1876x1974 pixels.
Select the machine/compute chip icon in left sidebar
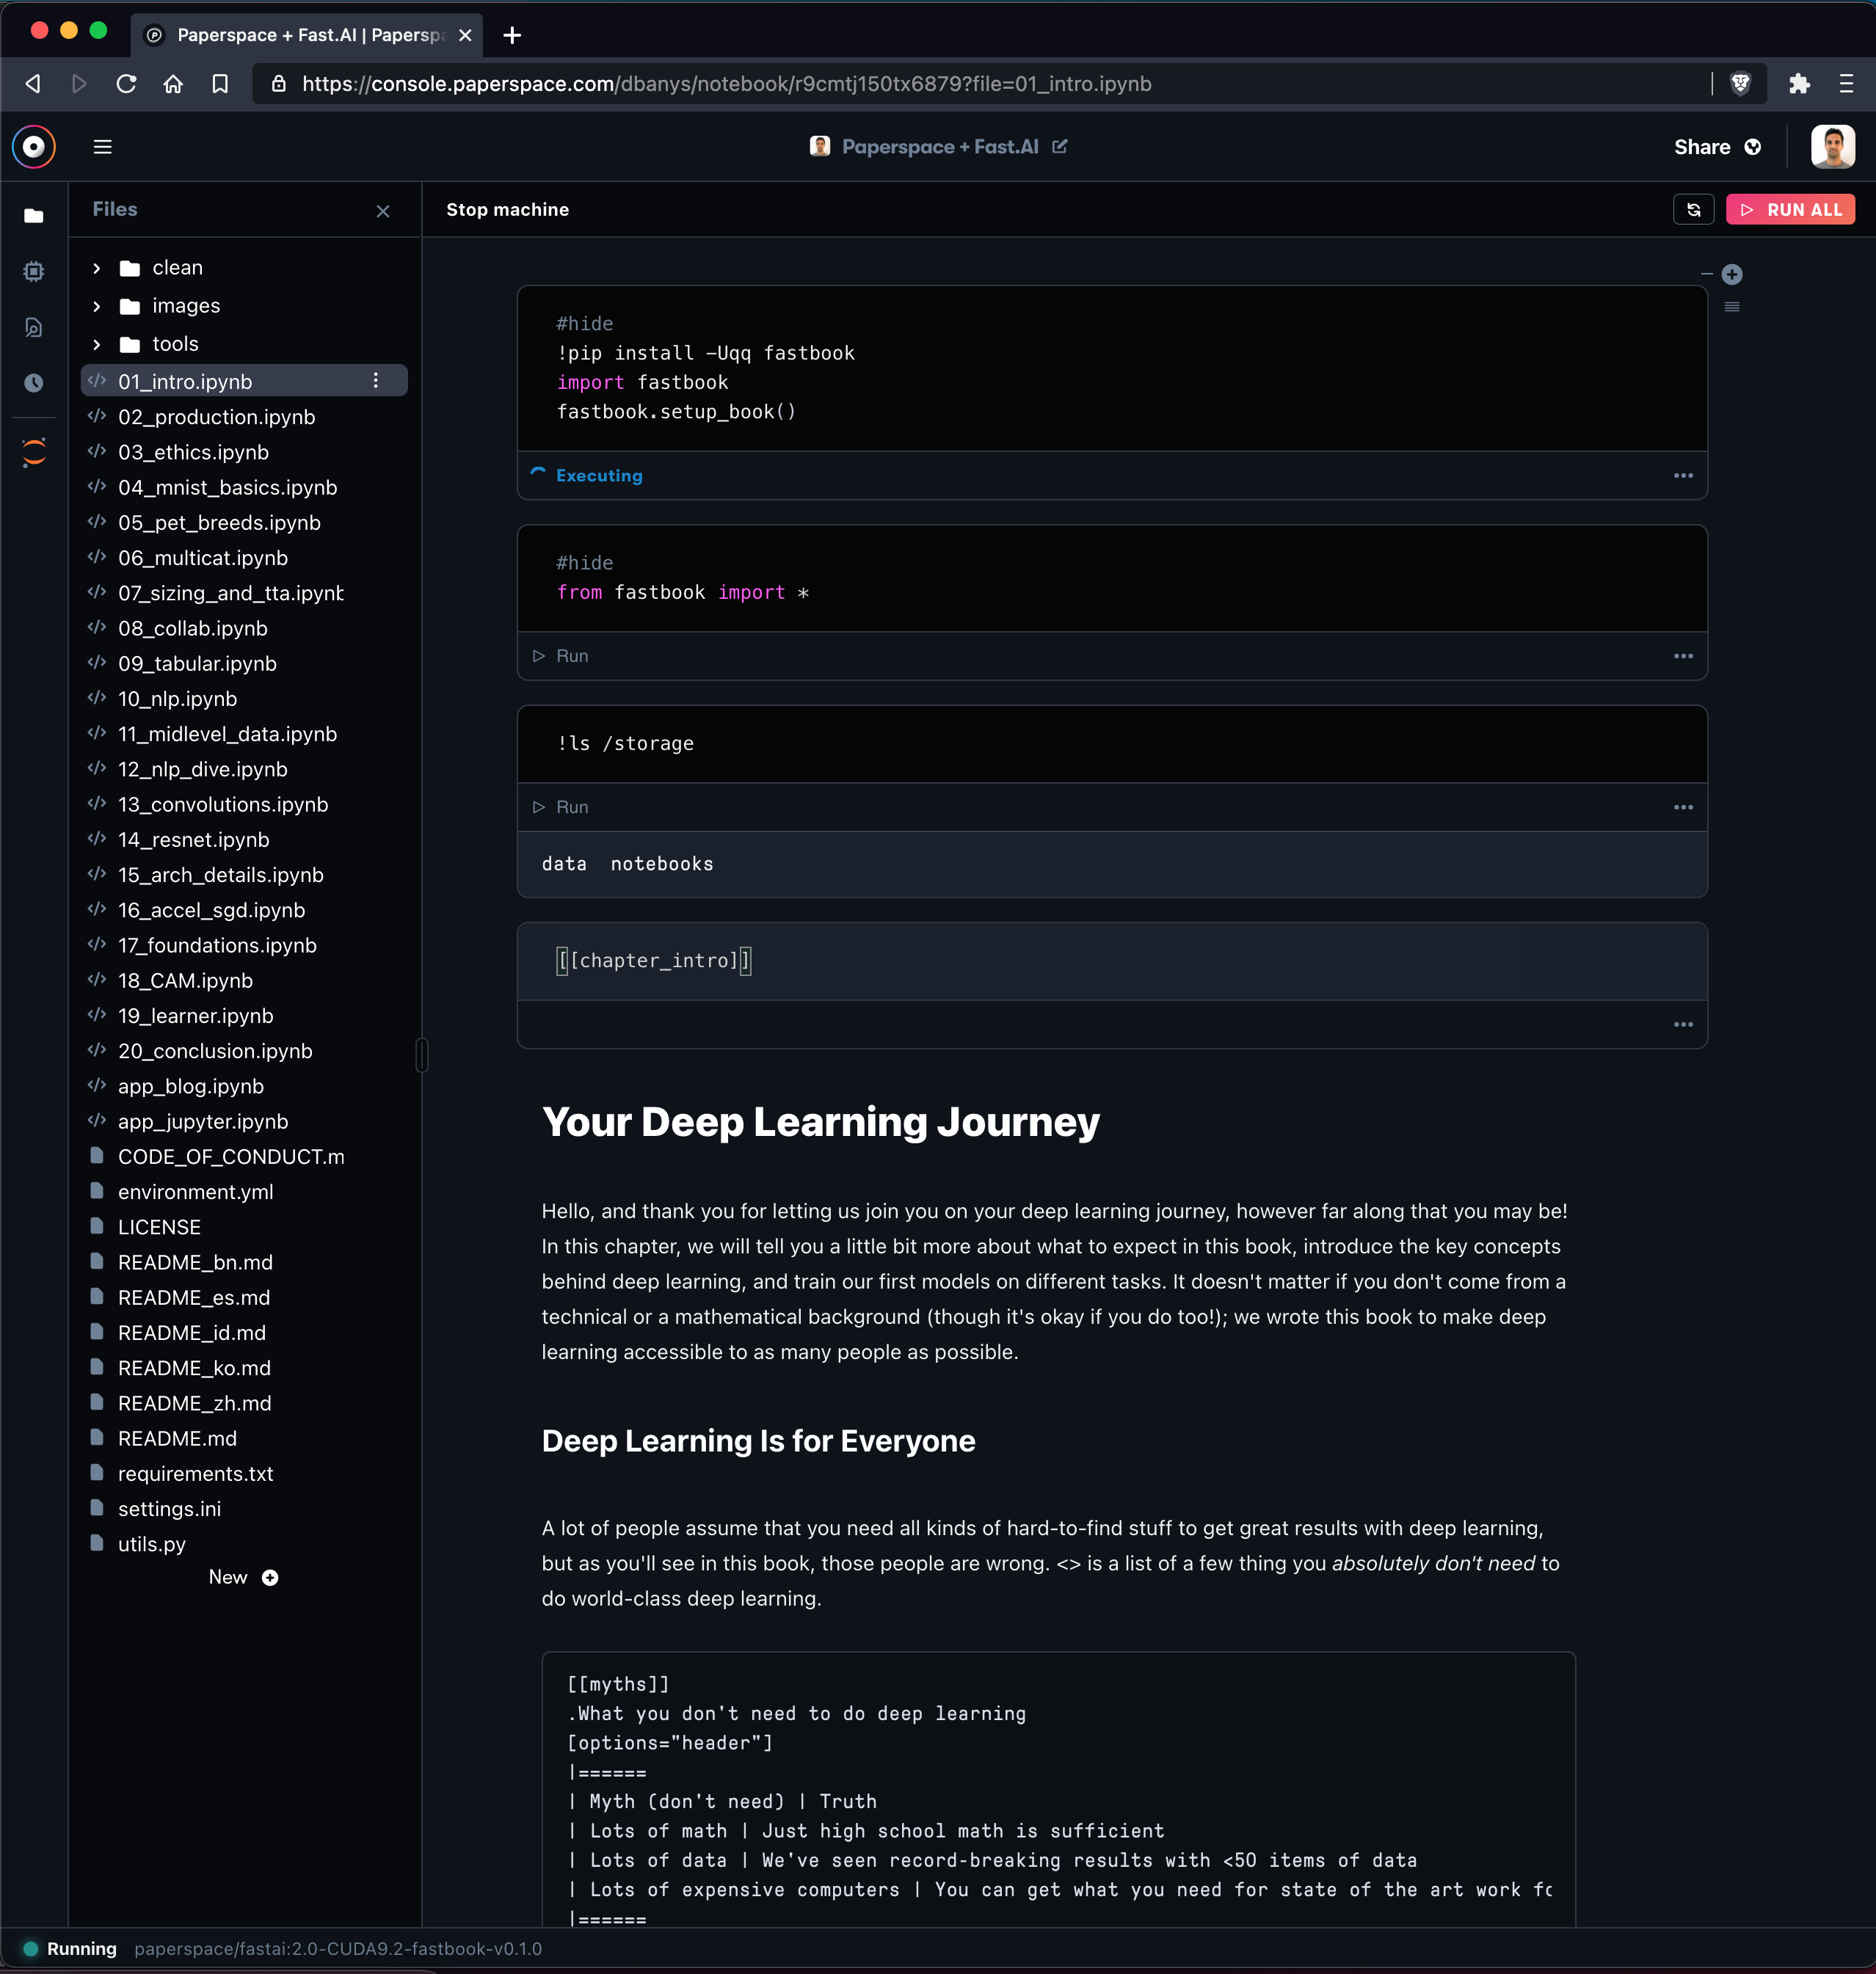33,271
